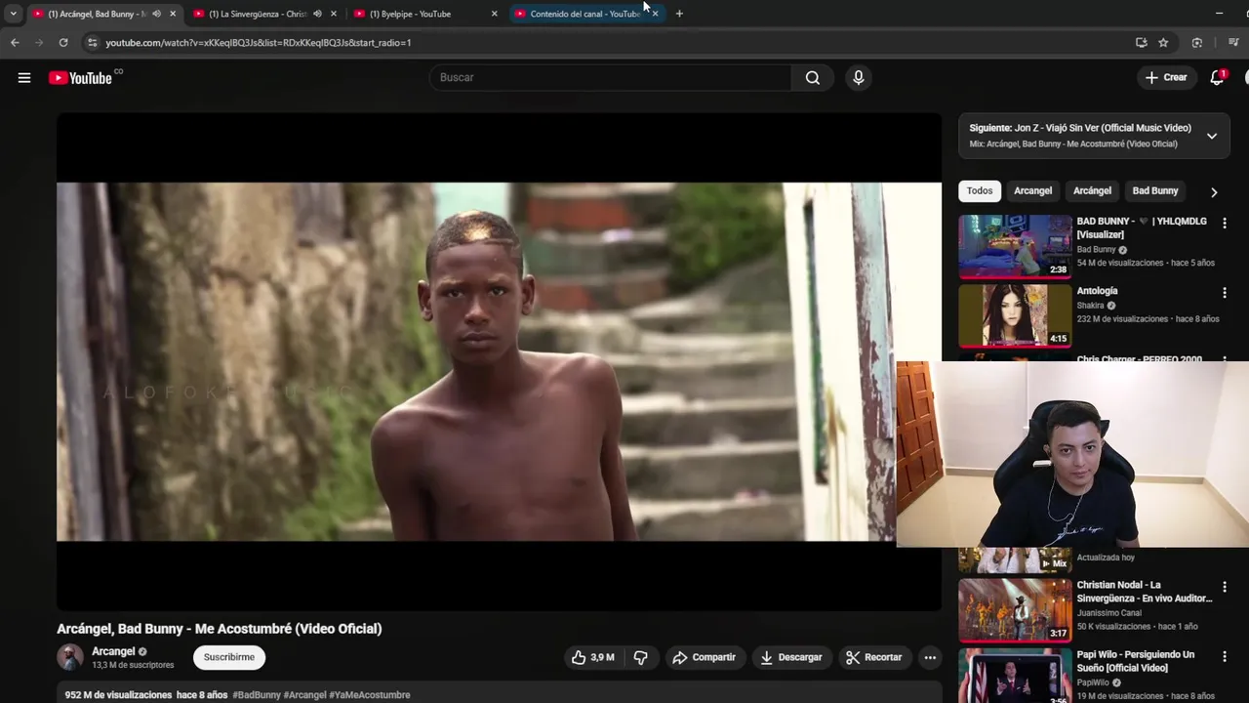This screenshot has height=703, width=1249.
Task: Click the Crear create button
Action: coord(1166,78)
